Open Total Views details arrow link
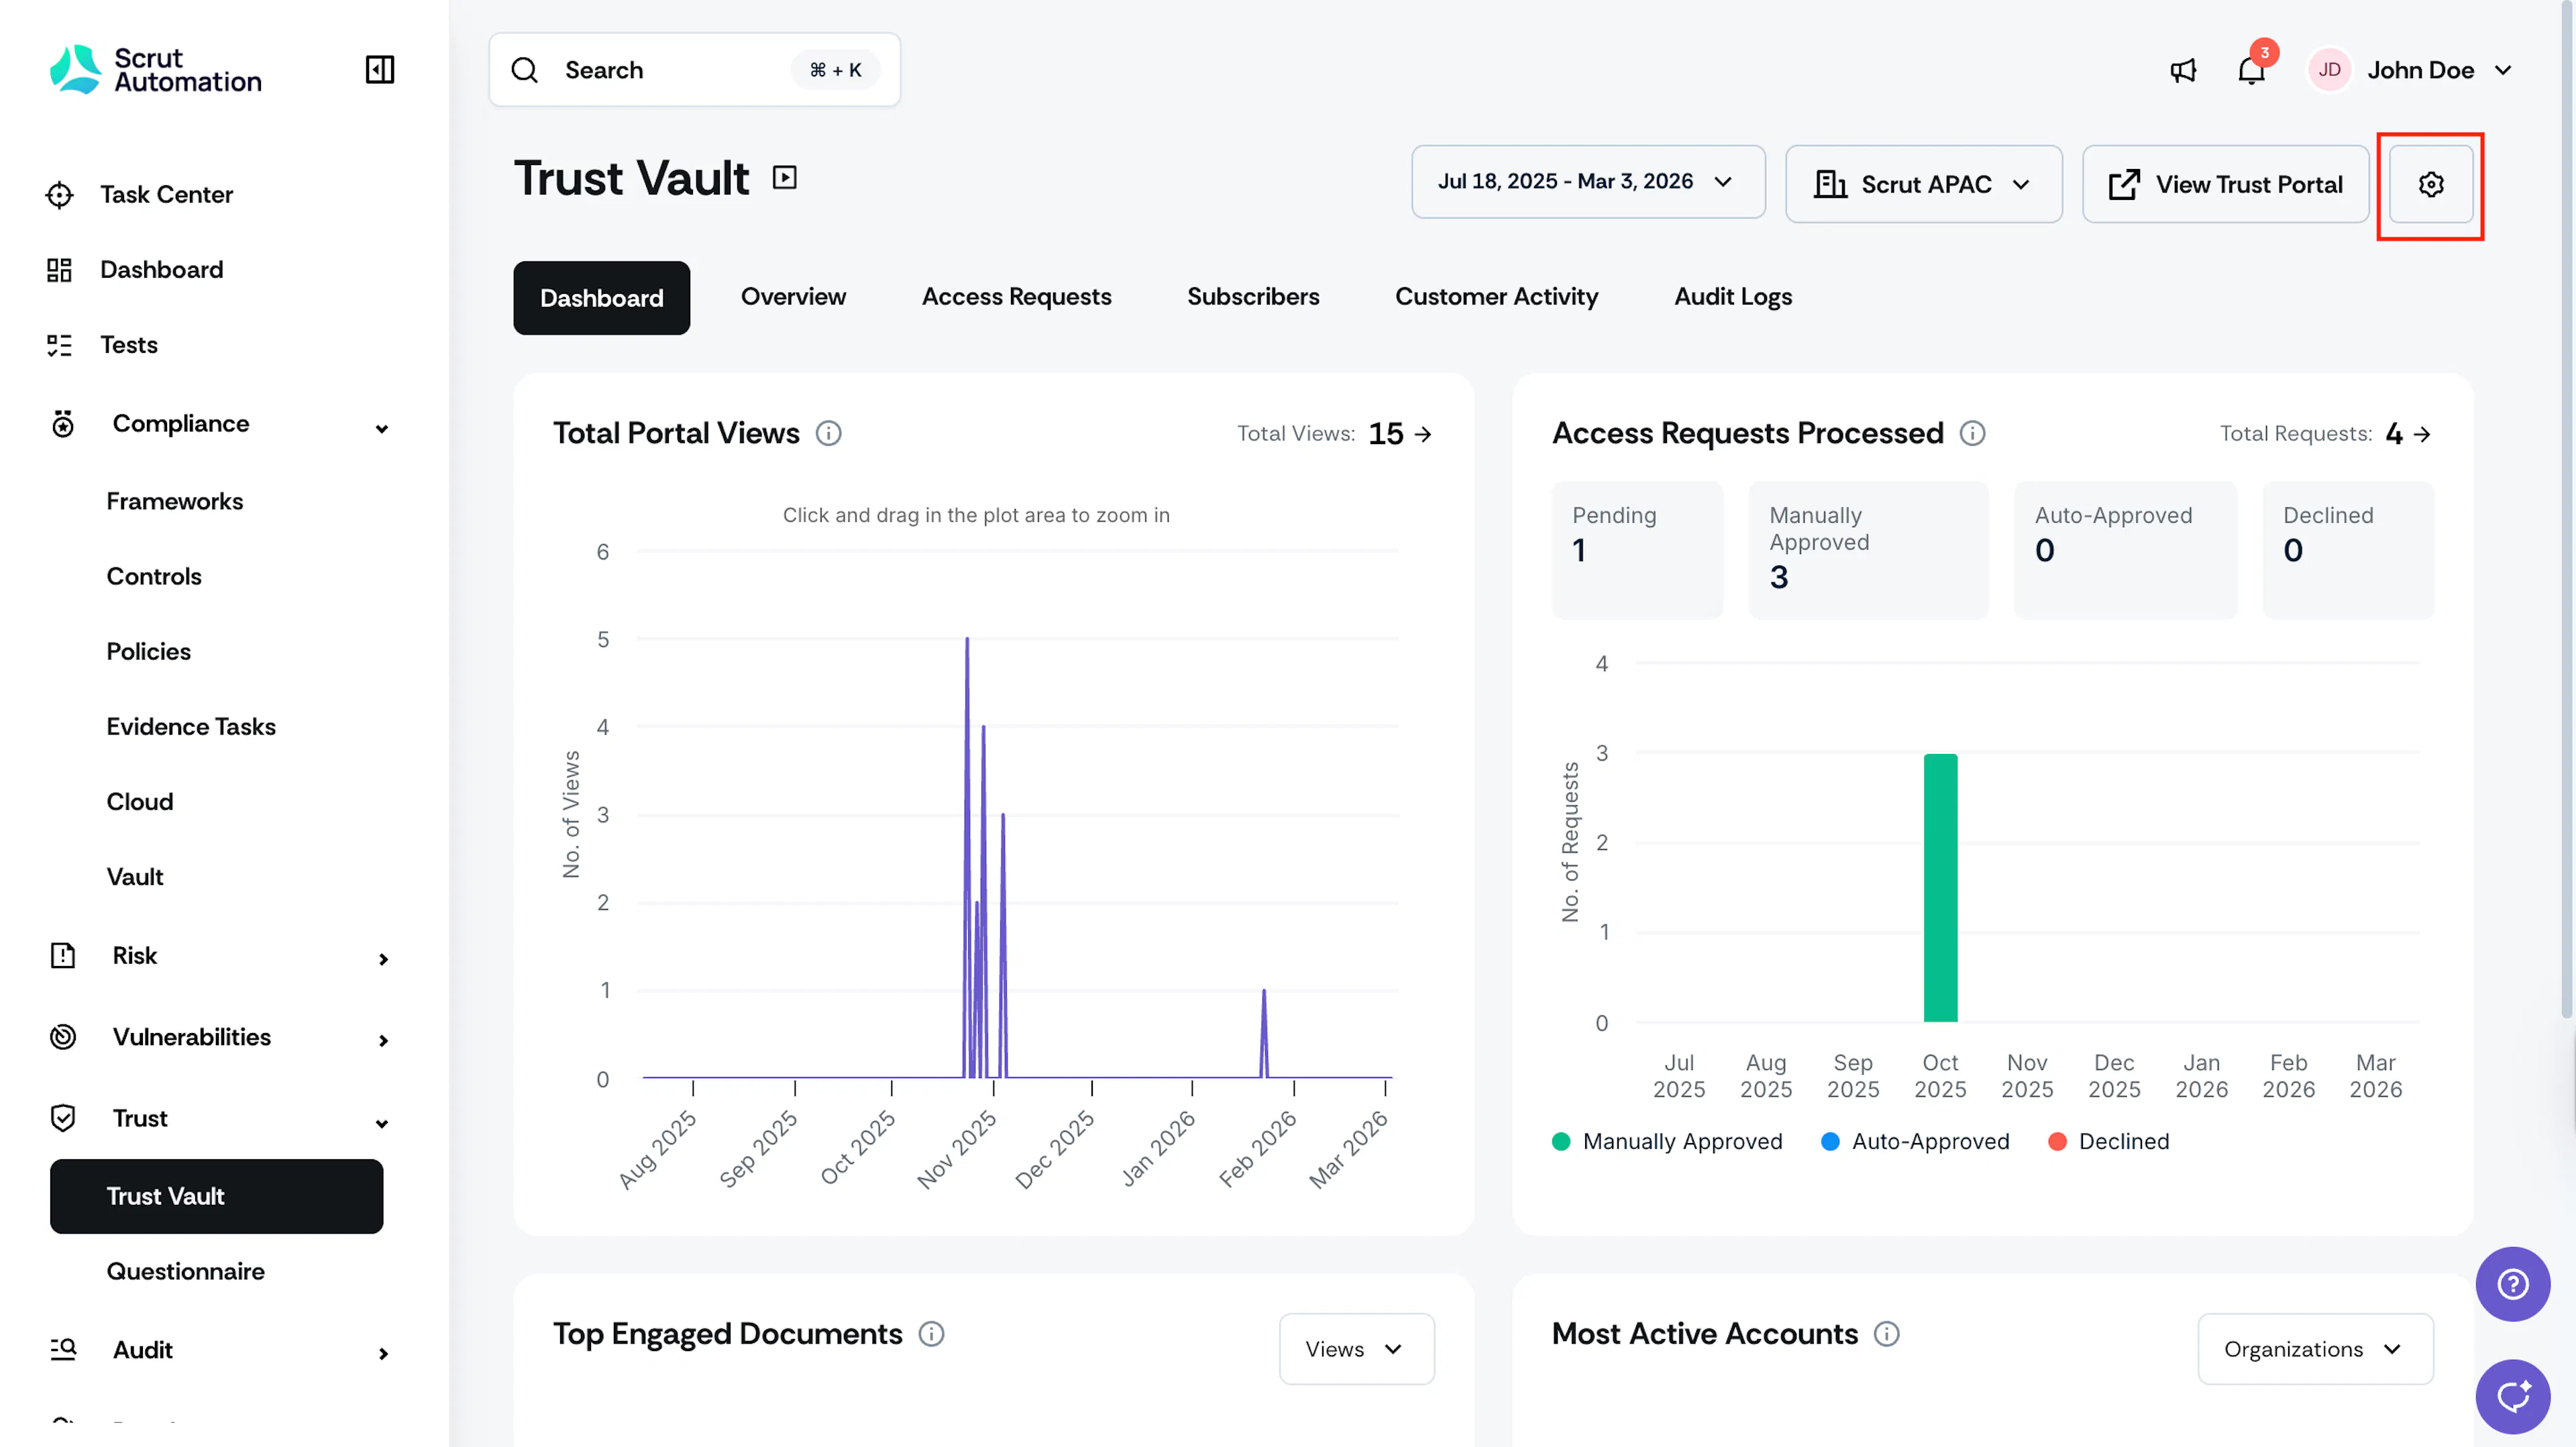The image size is (2576, 1447). pos(1423,434)
